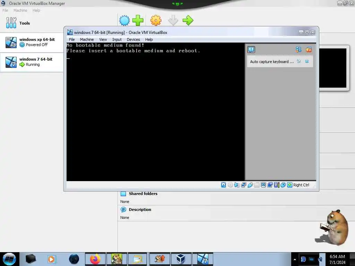
Task: Click the green arrow Show icon in Manager toolbar
Action: click(188, 20)
